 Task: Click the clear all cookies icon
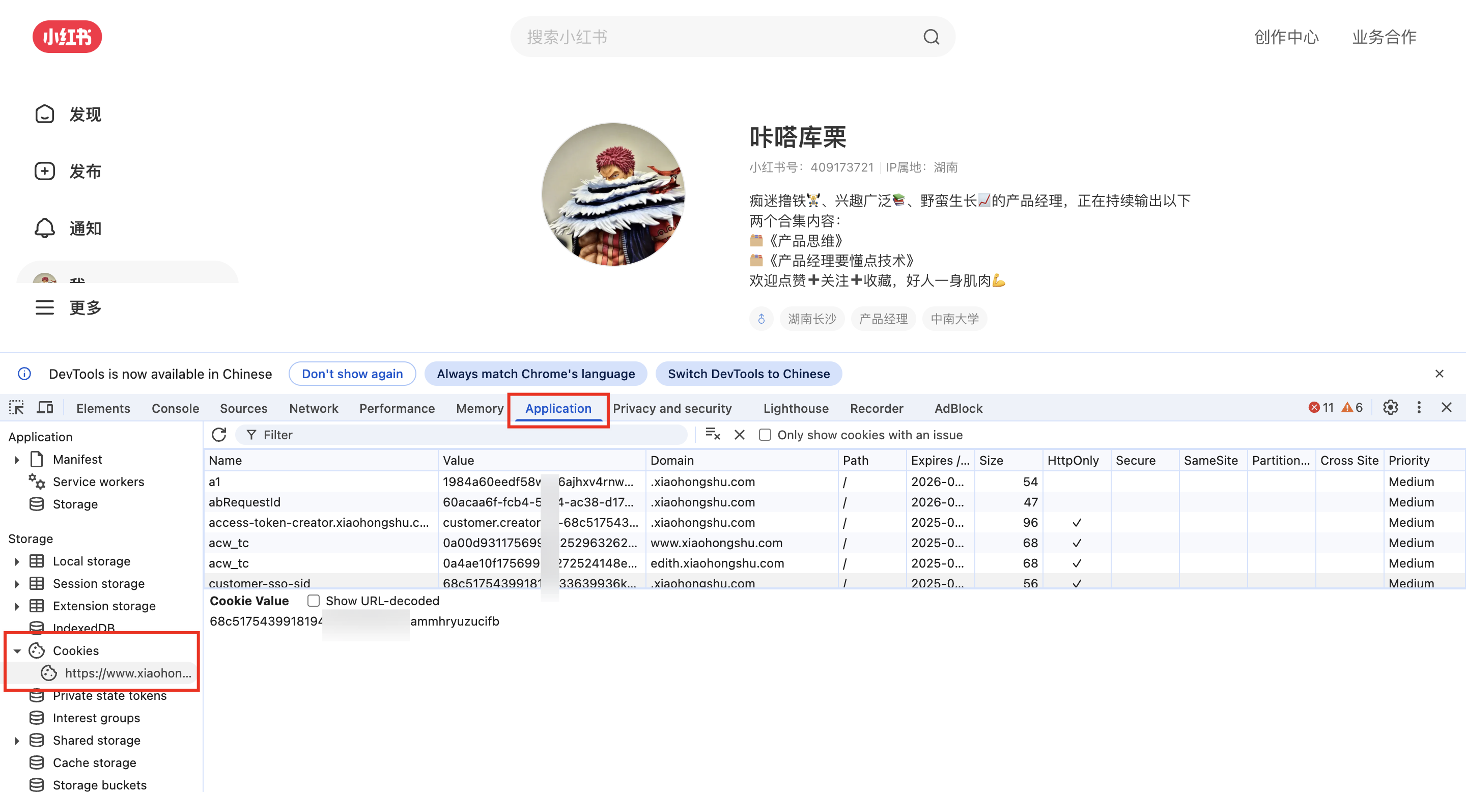pos(713,435)
